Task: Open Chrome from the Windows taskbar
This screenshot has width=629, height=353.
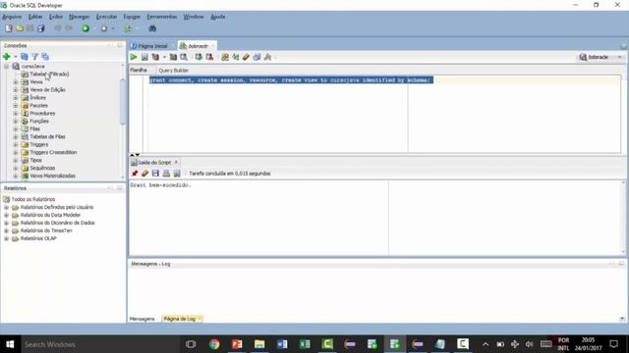Action: click(214, 344)
